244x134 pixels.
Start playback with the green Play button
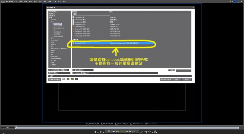tap(122, 132)
